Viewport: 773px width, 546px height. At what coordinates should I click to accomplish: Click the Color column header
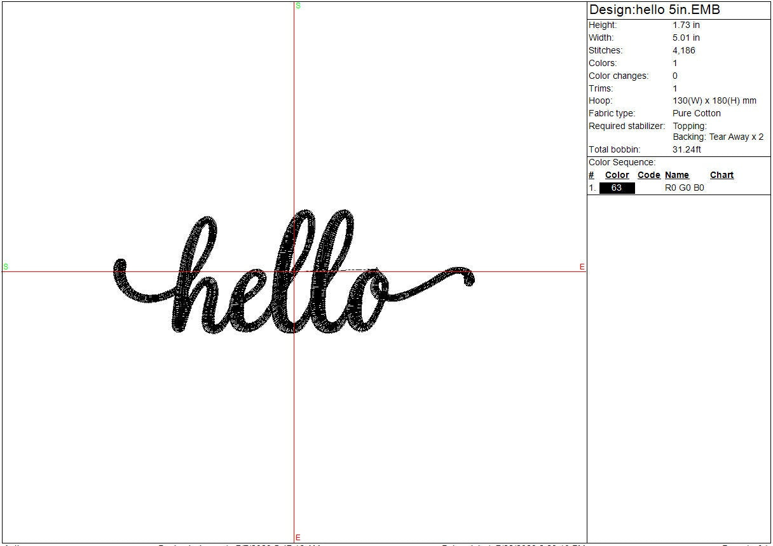coord(617,175)
